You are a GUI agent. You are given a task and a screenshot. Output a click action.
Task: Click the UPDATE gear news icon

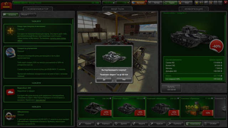coord(10,116)
